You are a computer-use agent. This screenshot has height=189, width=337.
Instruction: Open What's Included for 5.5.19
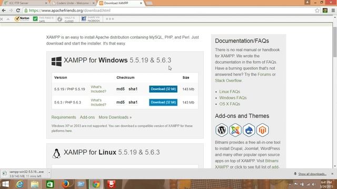[x=98, y=89]
